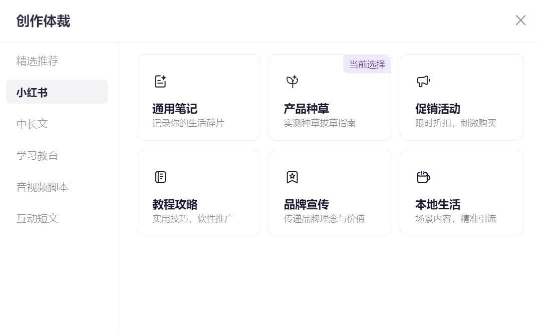538x334 pixels.
Task: Click the megaphone icon on 促销活动 card
Action: pyautogui.click(x=423, y=82)
